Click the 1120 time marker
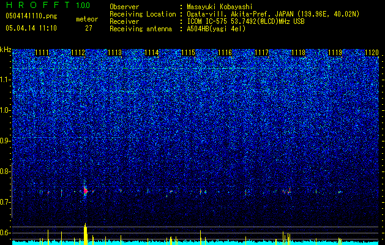Viewport: 385px width, 245px height. [372, 53]
